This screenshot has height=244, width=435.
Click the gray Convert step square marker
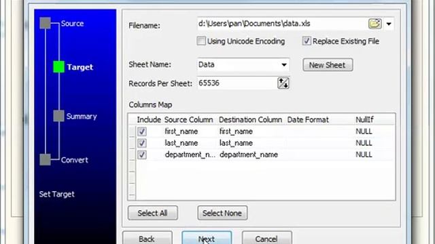[x=45, y=160]
